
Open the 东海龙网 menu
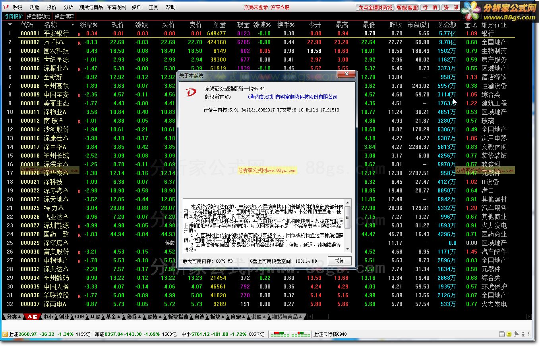coord(116,7)
